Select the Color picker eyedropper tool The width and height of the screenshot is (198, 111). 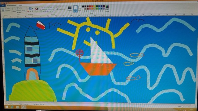(x=30, y=11)
